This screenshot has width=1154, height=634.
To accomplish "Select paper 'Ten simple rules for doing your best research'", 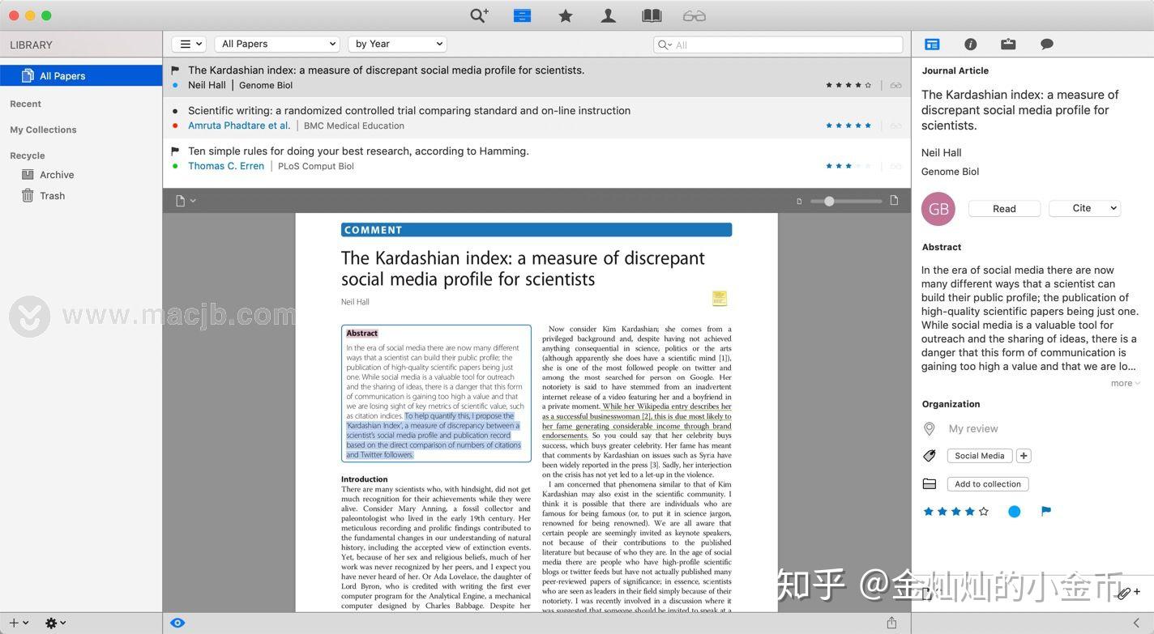I will click(x=536, y=159).
